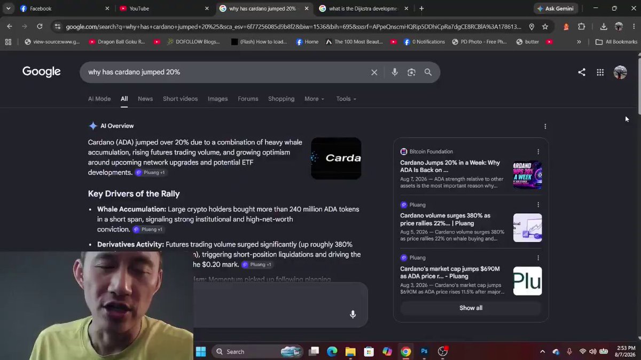Open File Explorer from taskbar
Image resolution: width=641 pixels, height=360 pixels.
350,351
